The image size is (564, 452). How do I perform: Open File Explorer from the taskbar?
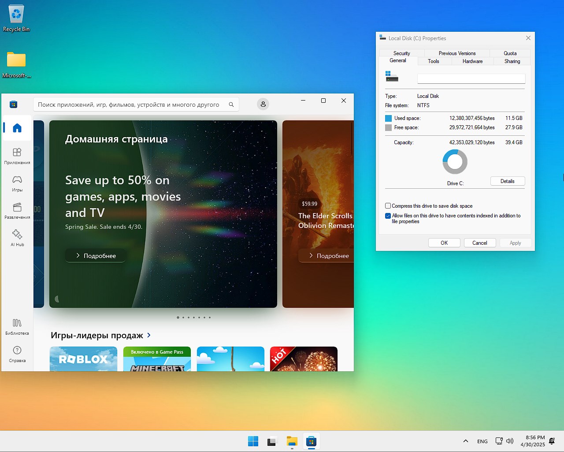coord(292,441)
